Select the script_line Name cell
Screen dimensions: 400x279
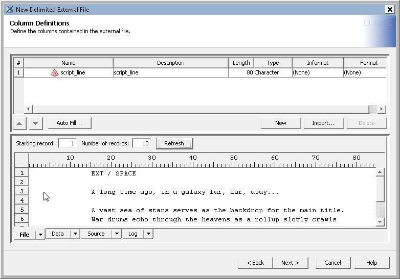pos(69,73)
